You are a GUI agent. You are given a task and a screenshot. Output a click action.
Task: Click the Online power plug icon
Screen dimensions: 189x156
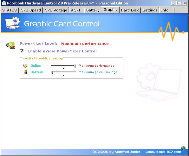tap(25, 65)
